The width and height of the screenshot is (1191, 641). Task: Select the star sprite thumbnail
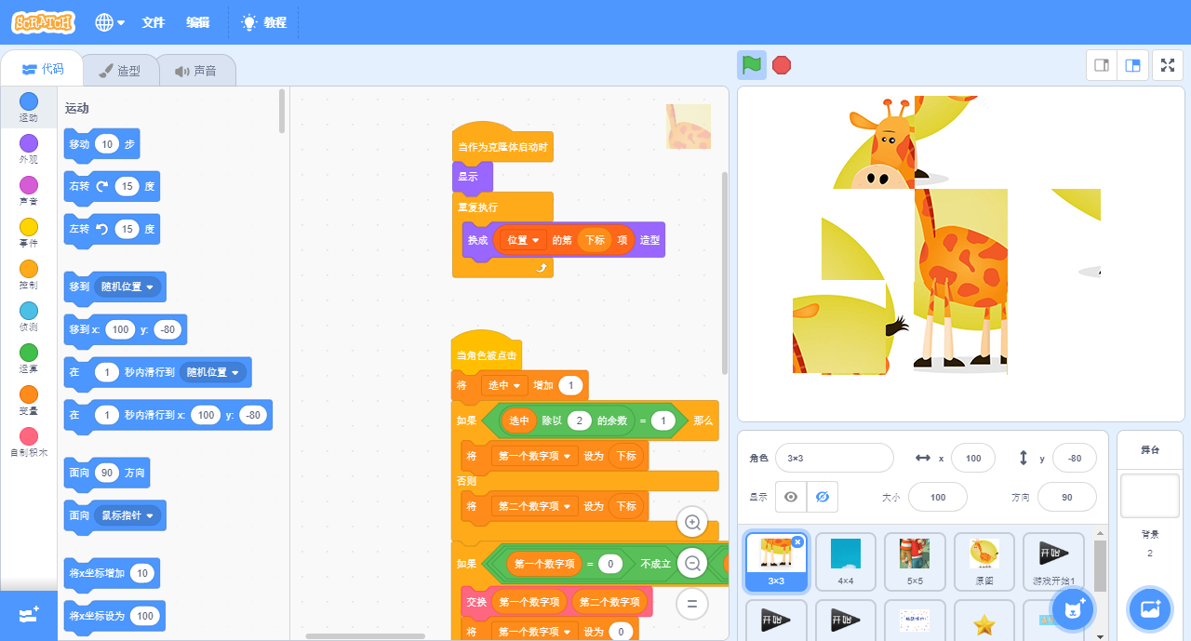(x=984, y=621)
